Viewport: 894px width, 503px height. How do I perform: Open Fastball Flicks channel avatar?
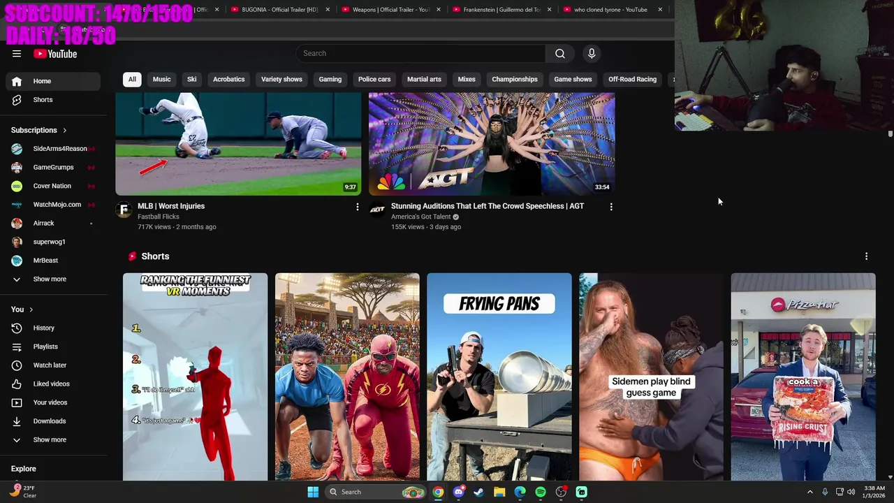coord(124,209)
